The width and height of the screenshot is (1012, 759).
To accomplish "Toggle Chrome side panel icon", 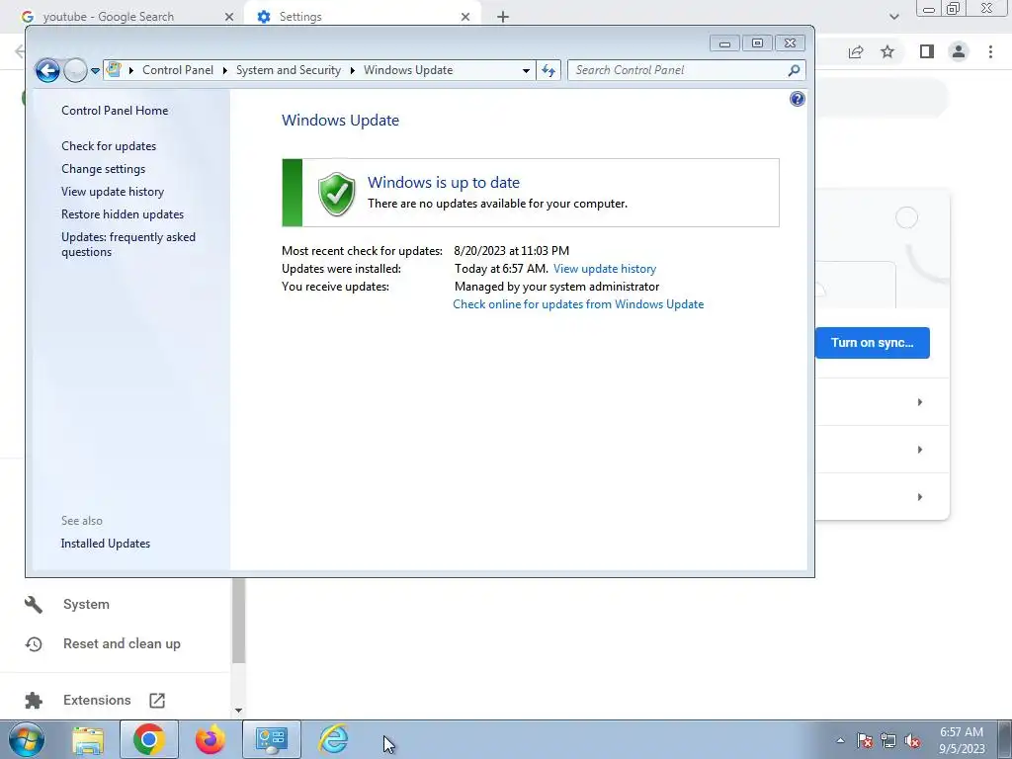I will point(927,51).
